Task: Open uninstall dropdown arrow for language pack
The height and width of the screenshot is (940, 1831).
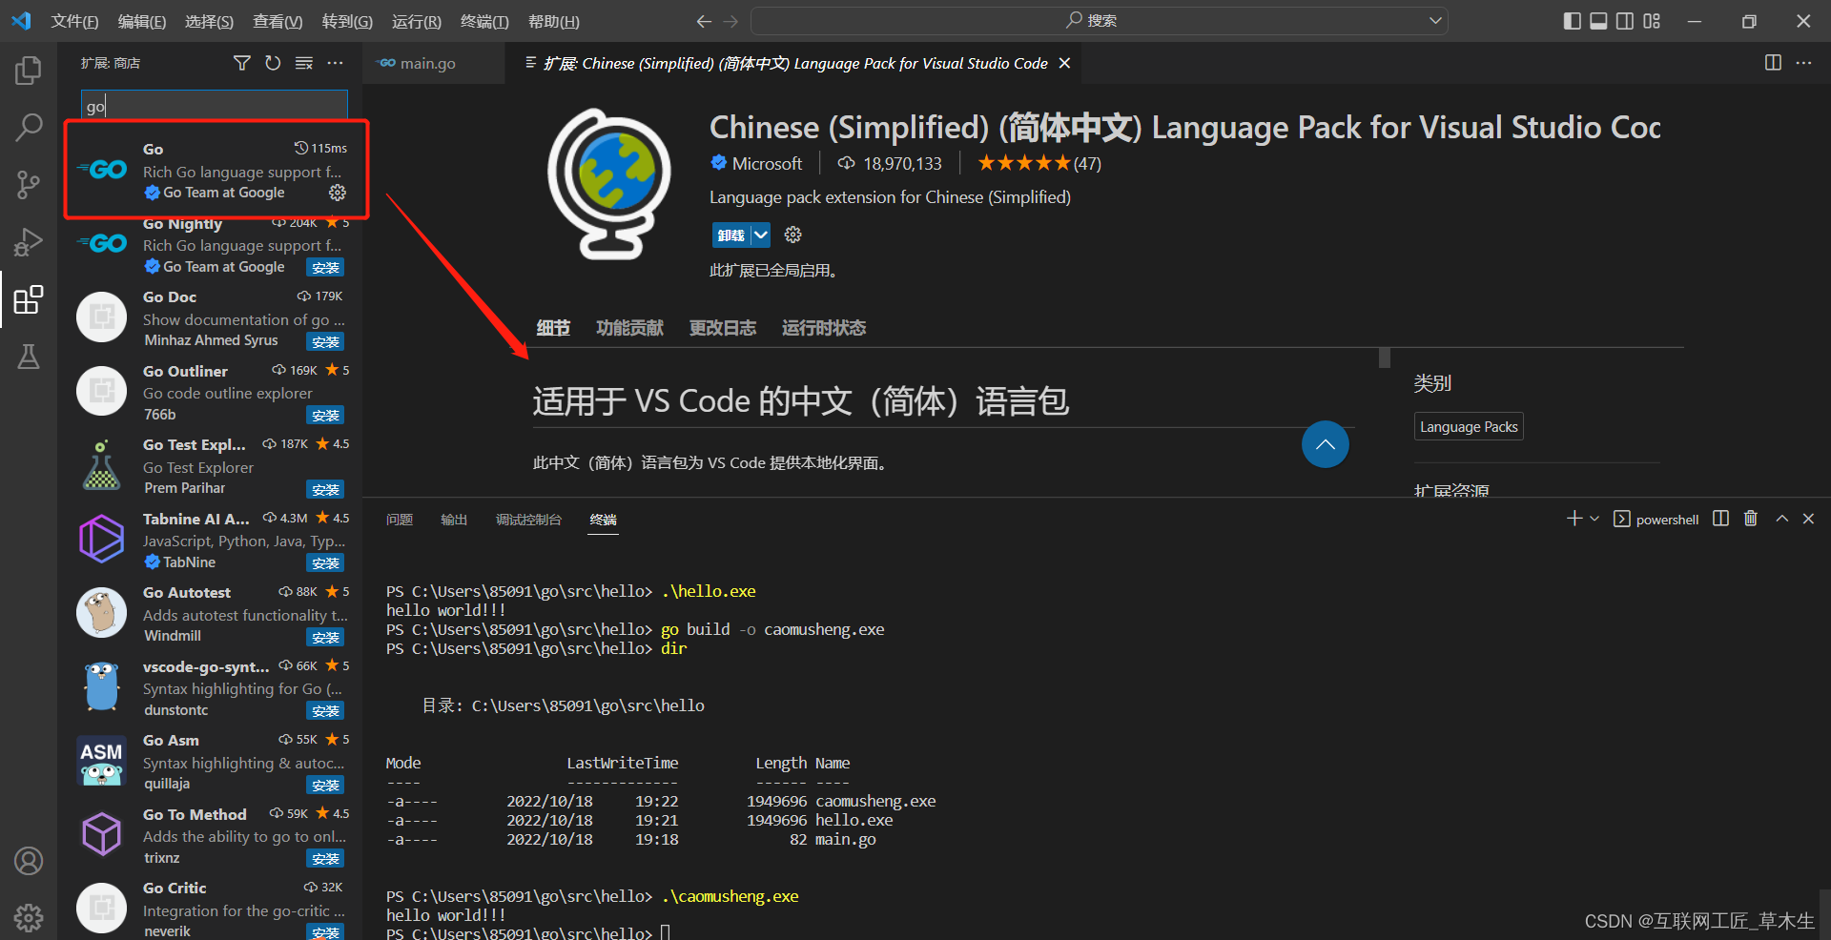Action: pyautogui.click(x=761, y=235)
